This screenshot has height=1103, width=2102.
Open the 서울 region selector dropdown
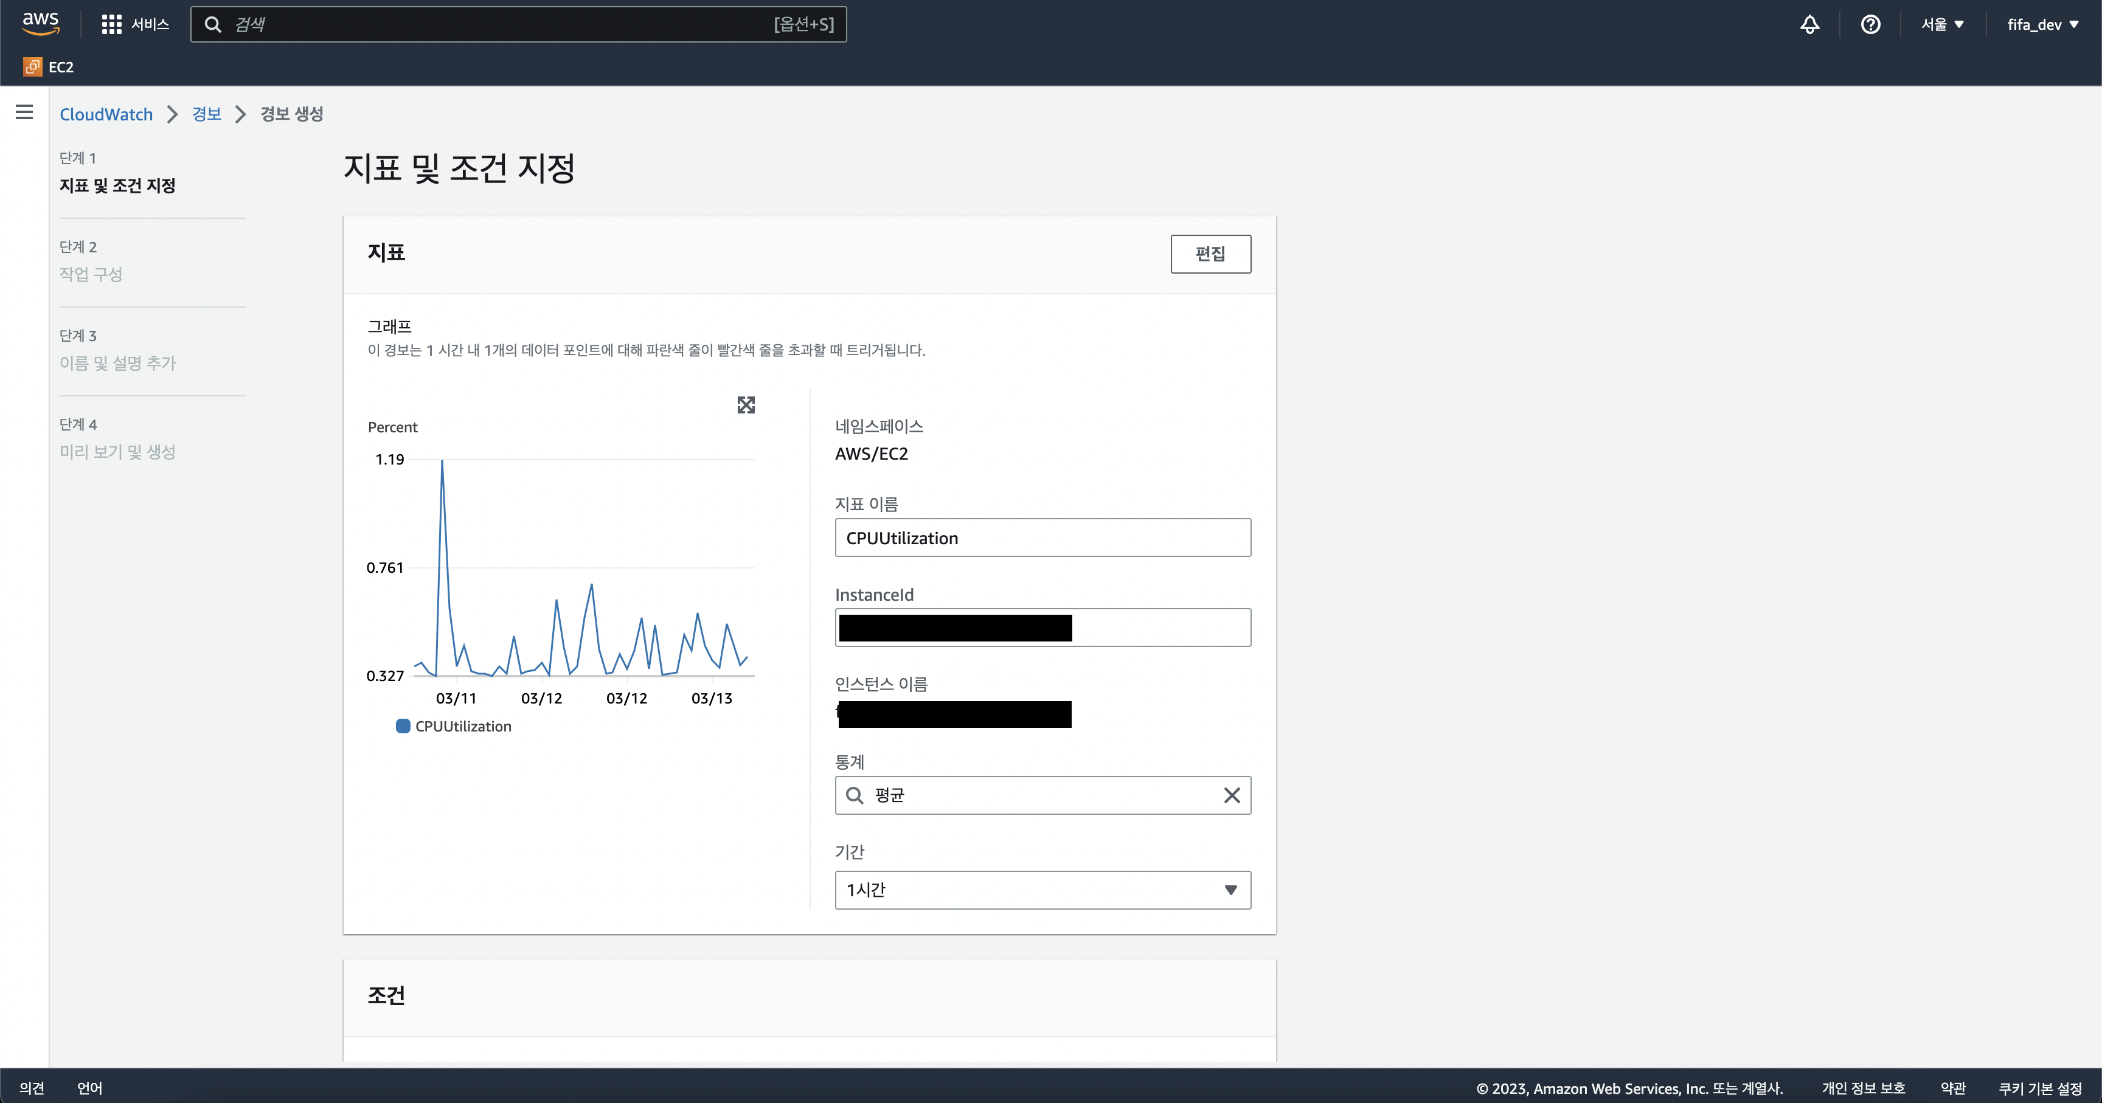click(1942, 24)
